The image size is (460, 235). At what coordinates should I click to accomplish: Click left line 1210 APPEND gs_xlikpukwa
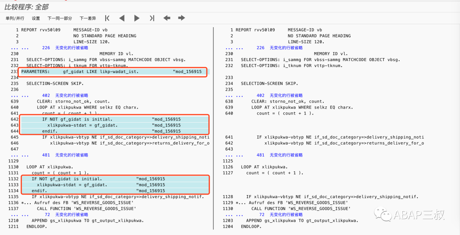88,221
